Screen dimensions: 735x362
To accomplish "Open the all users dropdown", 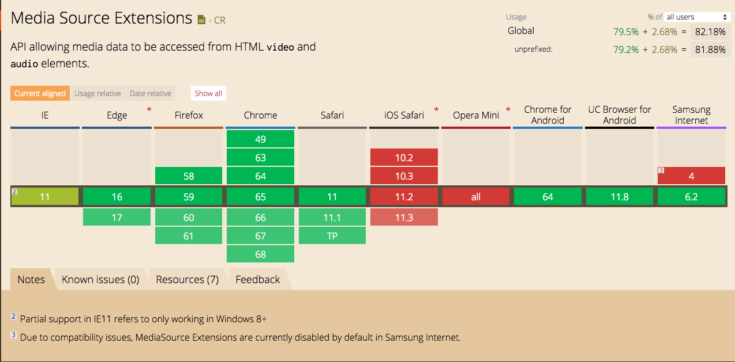I will pos(697,17).
